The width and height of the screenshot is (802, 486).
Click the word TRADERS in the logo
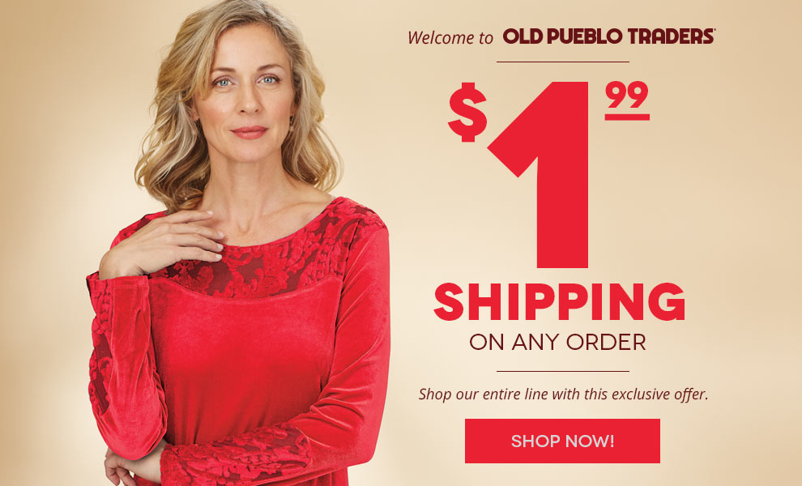pos(671,36)
